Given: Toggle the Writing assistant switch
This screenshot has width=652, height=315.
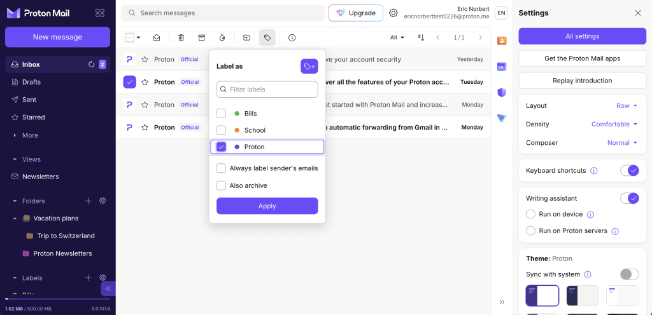Looking at the screenshot, I should (630, 198).
